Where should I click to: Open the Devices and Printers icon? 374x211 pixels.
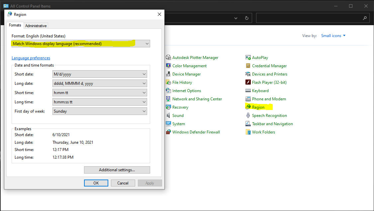pyautogui.click(x=248, y=74)
